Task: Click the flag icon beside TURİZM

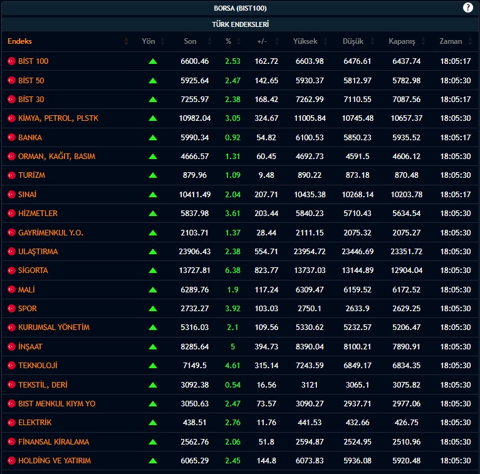Action: pyautogui.click(x=11, y=175)
